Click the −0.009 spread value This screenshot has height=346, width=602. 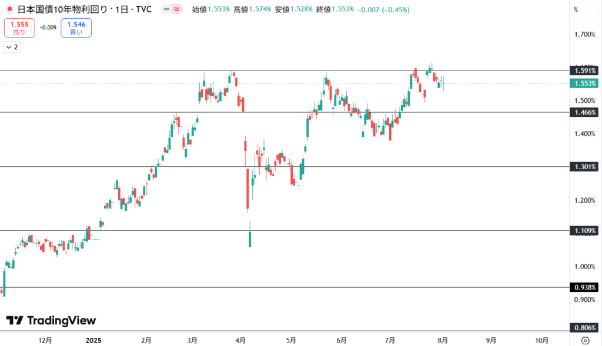point(48,28)
